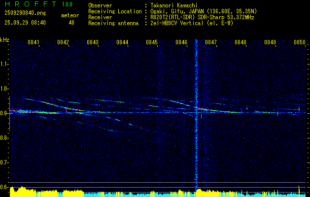
Task: Click the 0.8 frequency axis label
Action: click(x=4, y=138)
